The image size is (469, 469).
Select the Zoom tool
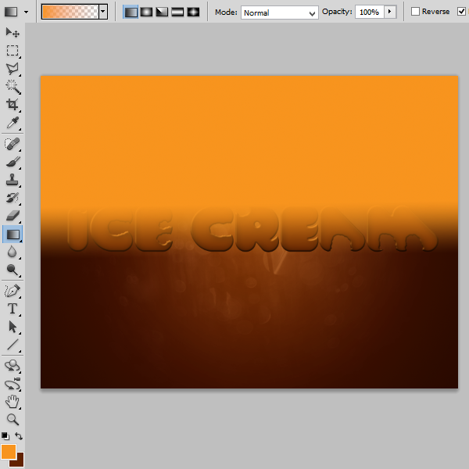[x=13, y=419]
